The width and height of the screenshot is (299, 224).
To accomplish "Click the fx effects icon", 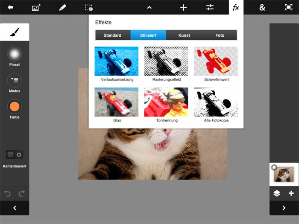I will coord(236,7).
